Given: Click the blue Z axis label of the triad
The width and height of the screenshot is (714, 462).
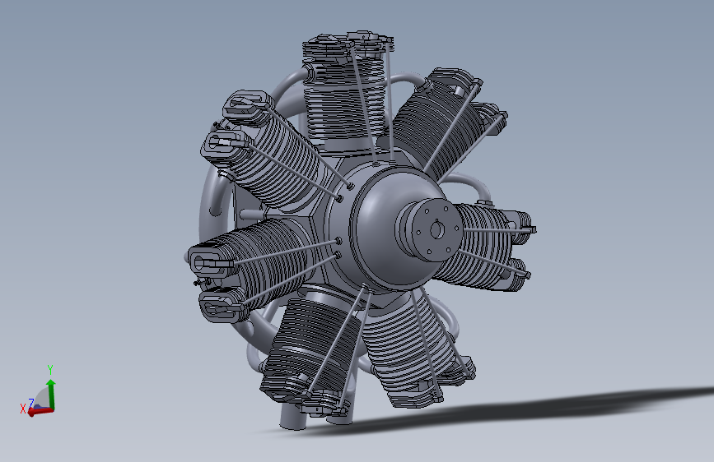Looking at the screenshot, I should pos(31,403).
